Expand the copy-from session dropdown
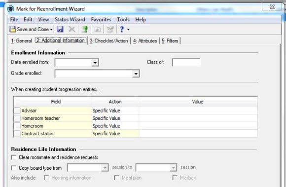The image size is (286, 187). coord(105,168)
